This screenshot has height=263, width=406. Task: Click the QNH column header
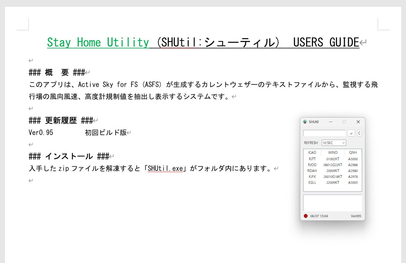click(x=353, y=152)
